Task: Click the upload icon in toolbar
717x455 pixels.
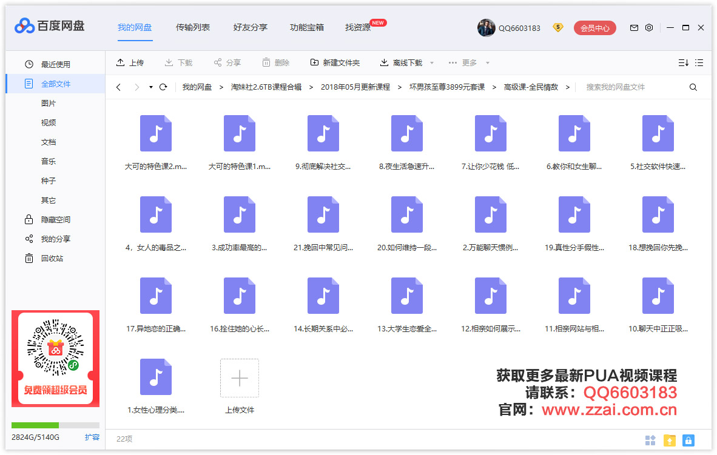Action: coord(120,62)
